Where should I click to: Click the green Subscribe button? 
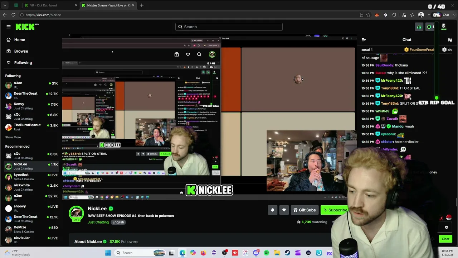click(335, 210)
